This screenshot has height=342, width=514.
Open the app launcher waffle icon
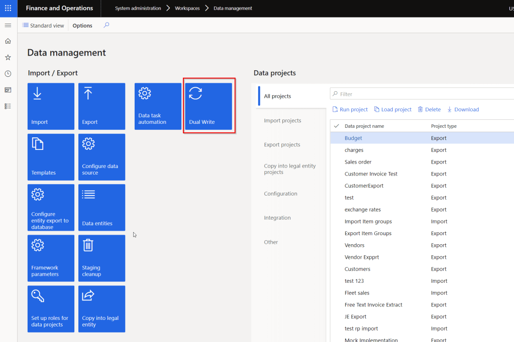click(x=8, y=8)
